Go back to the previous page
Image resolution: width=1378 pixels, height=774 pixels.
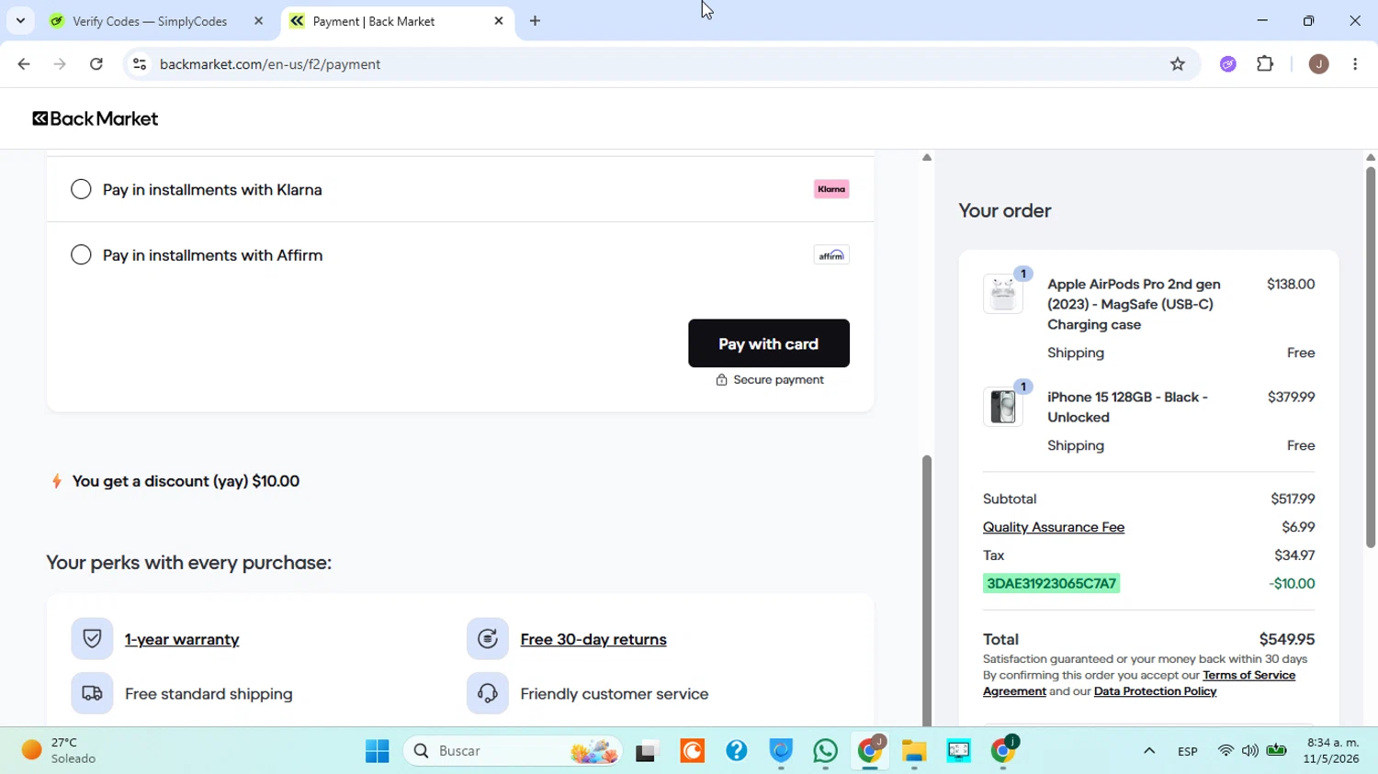tap(24, 64)
